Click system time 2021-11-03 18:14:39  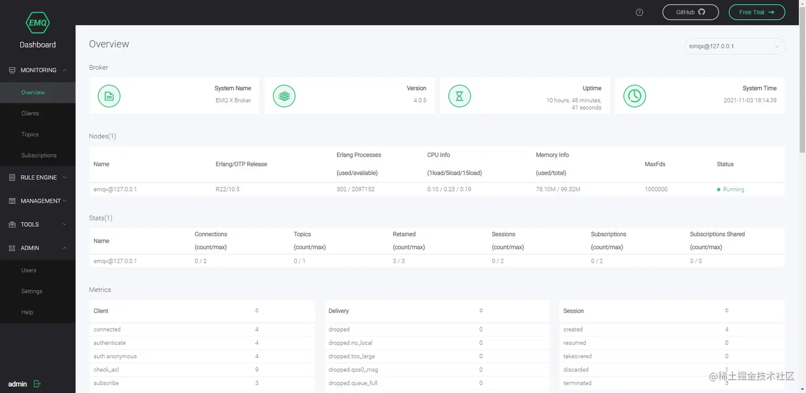[x=750, y=100]
